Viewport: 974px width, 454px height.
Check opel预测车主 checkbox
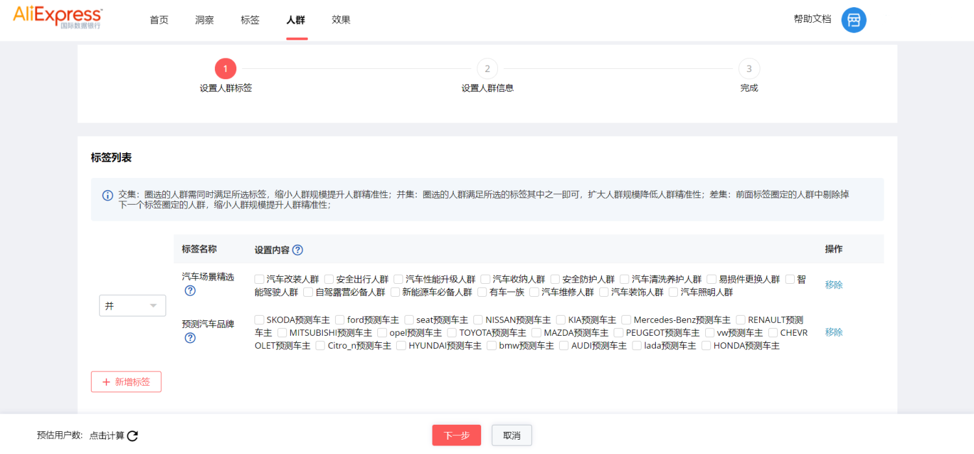(382, 333)
